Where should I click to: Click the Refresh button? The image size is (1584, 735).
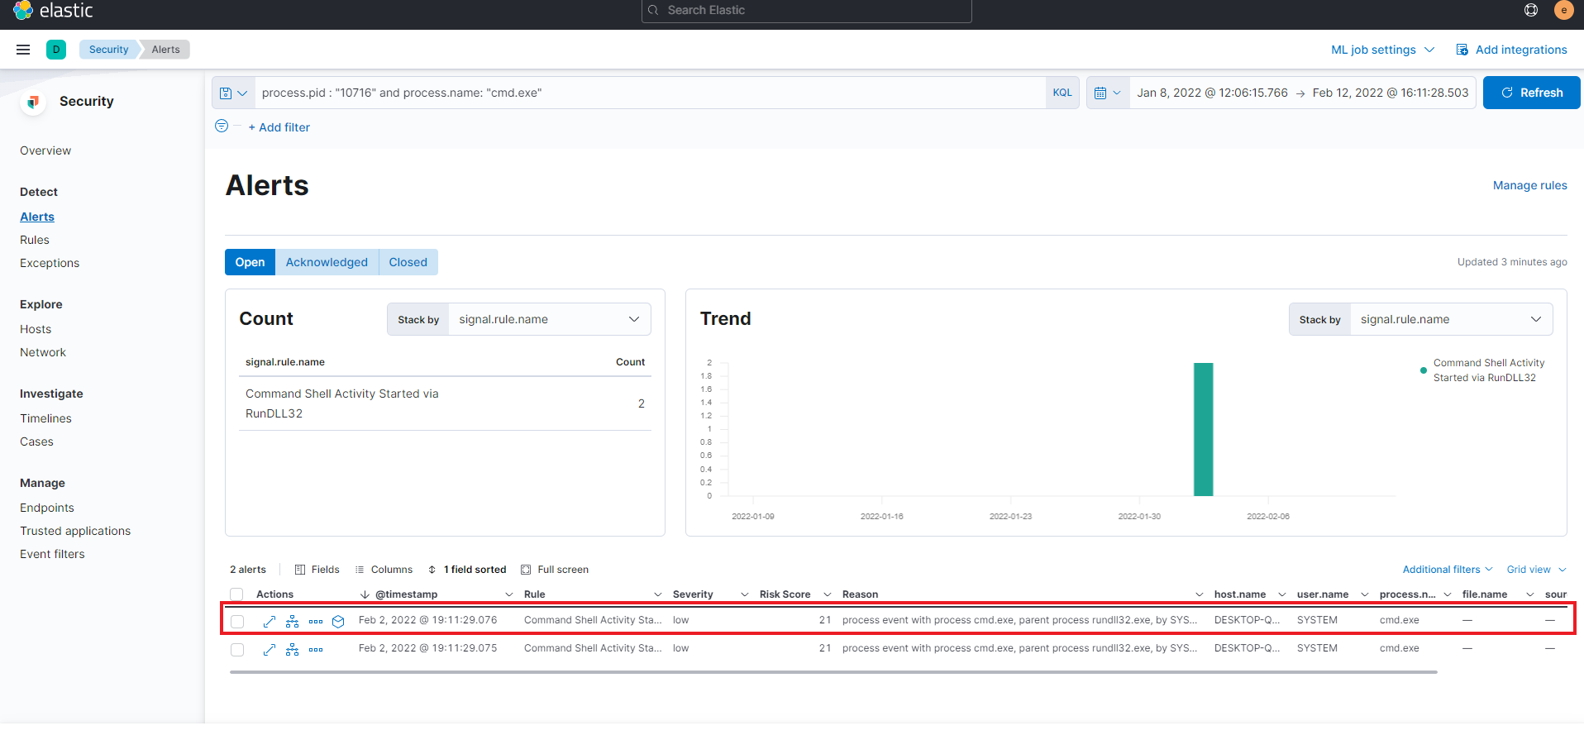(x=1531, y=93)
